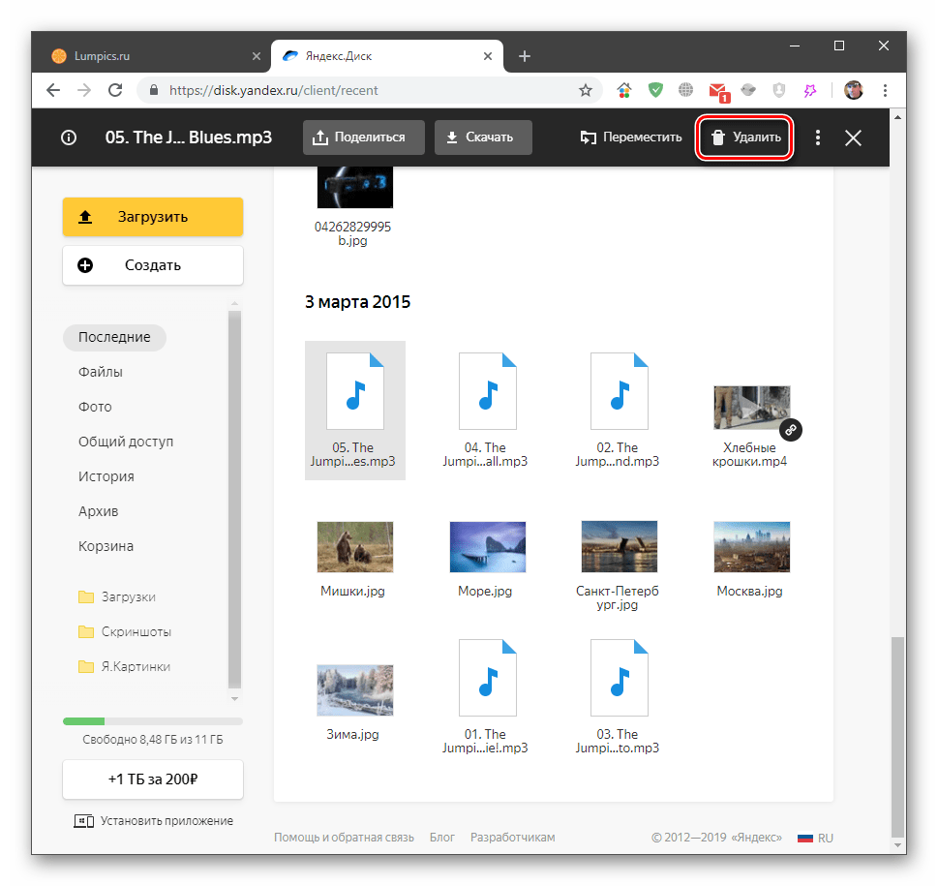
Task: Select the 04. The Jumpi...all.mp3 file icon
Action: pos(487,391)
